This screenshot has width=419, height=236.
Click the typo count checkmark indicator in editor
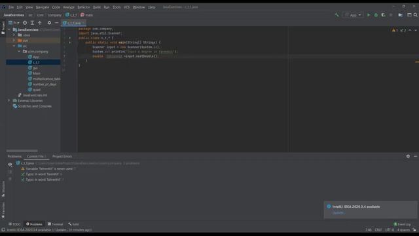point(403,30)
